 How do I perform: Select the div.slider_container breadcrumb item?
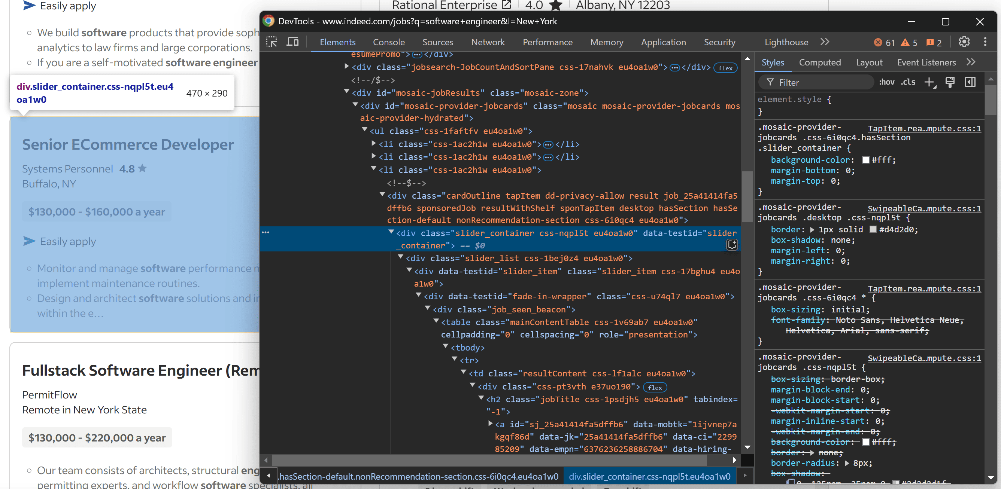649,476
